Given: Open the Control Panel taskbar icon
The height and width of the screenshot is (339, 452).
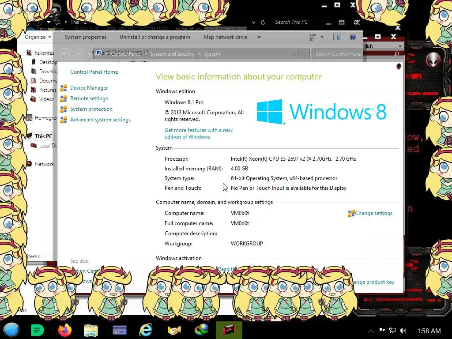Looking at the screenshot, I should 119,331.
